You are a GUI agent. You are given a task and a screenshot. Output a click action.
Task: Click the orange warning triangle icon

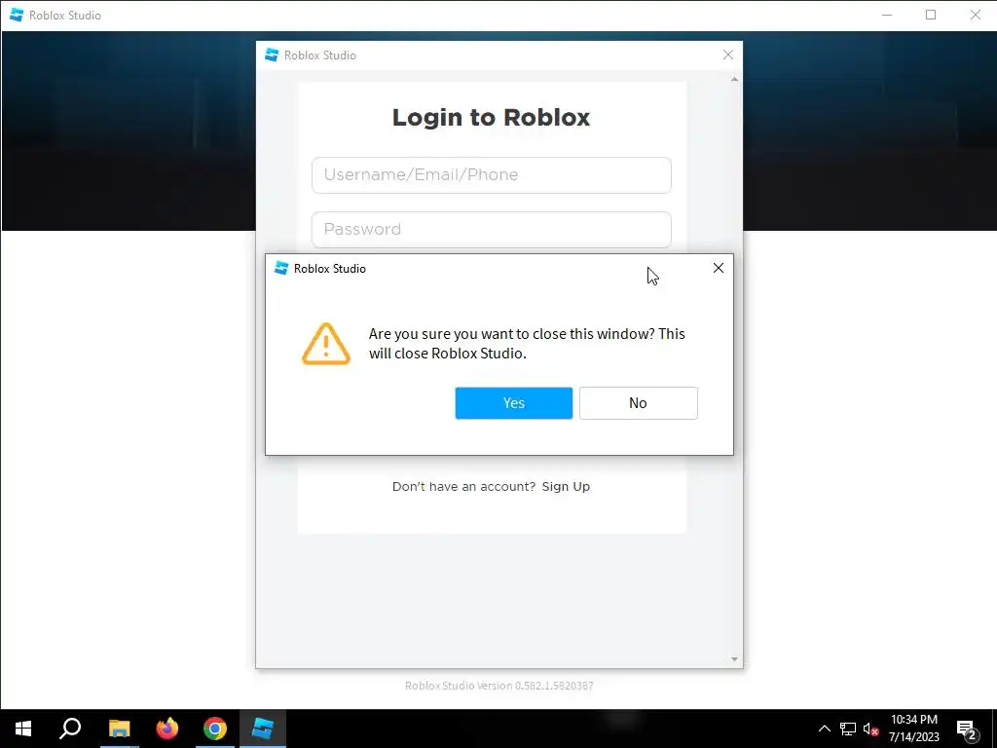(x=325, y=344)
